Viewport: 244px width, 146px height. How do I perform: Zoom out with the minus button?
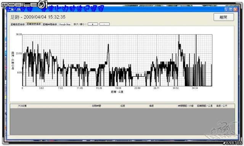click(104, 24)
